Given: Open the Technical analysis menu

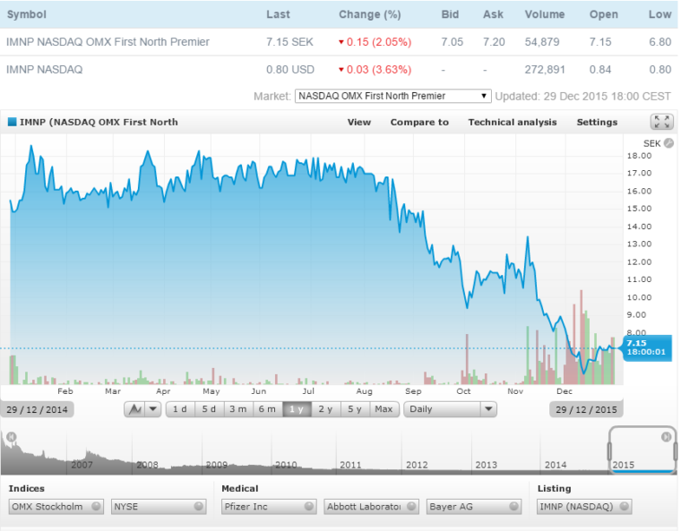Looking at the screenshot, I should coord(513,122).
